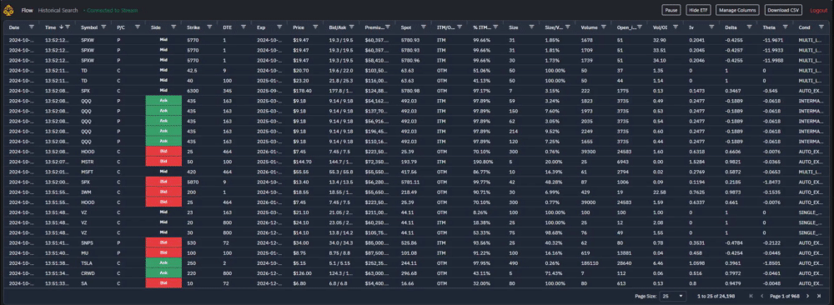Open filter icon on Date column
Image resolution: width=834 pixels, height=305 pixels.
pyautogui.click(x=32, y=27)
